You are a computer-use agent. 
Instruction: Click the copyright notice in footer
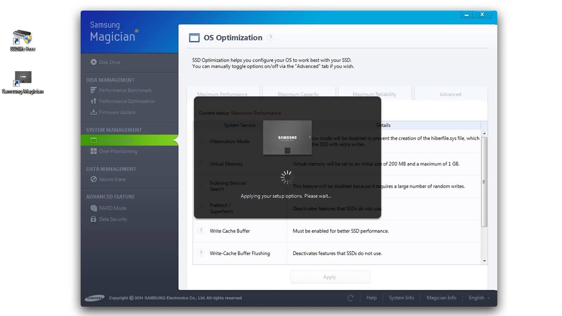tap(175, 298)
